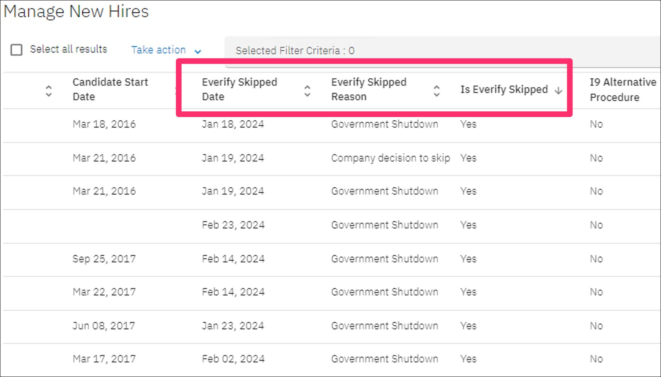Click Company decision to skip reason
The image size is (661, 377).
click(x=391, y=158)
